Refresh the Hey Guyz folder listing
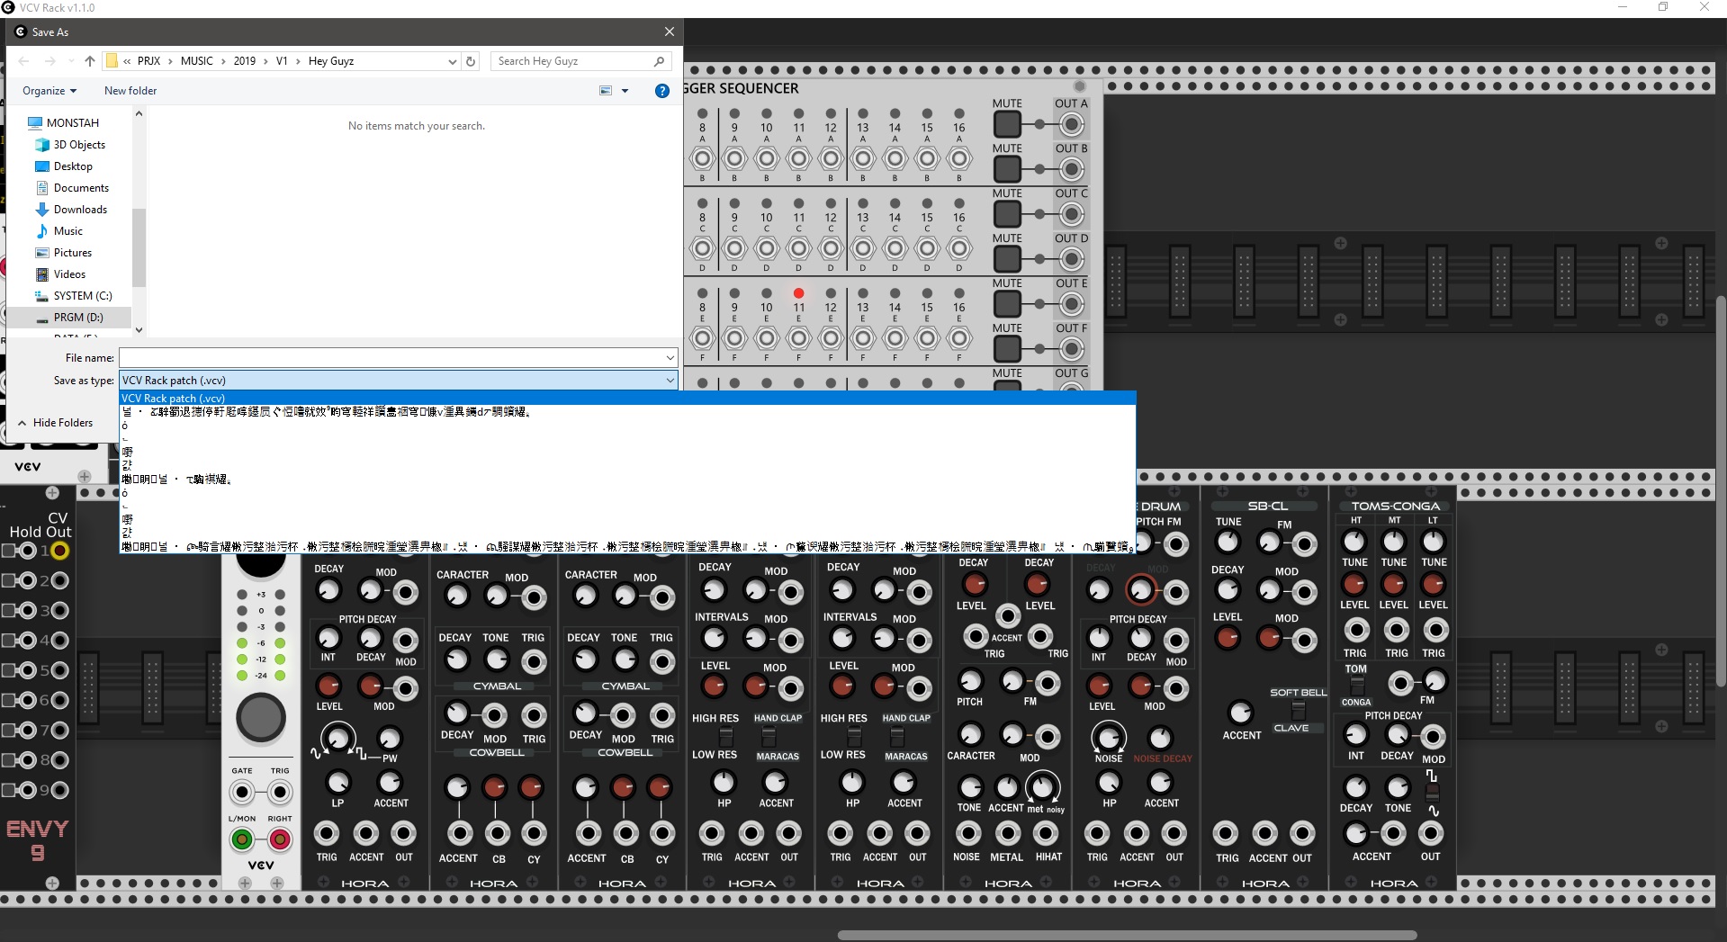 471,61
